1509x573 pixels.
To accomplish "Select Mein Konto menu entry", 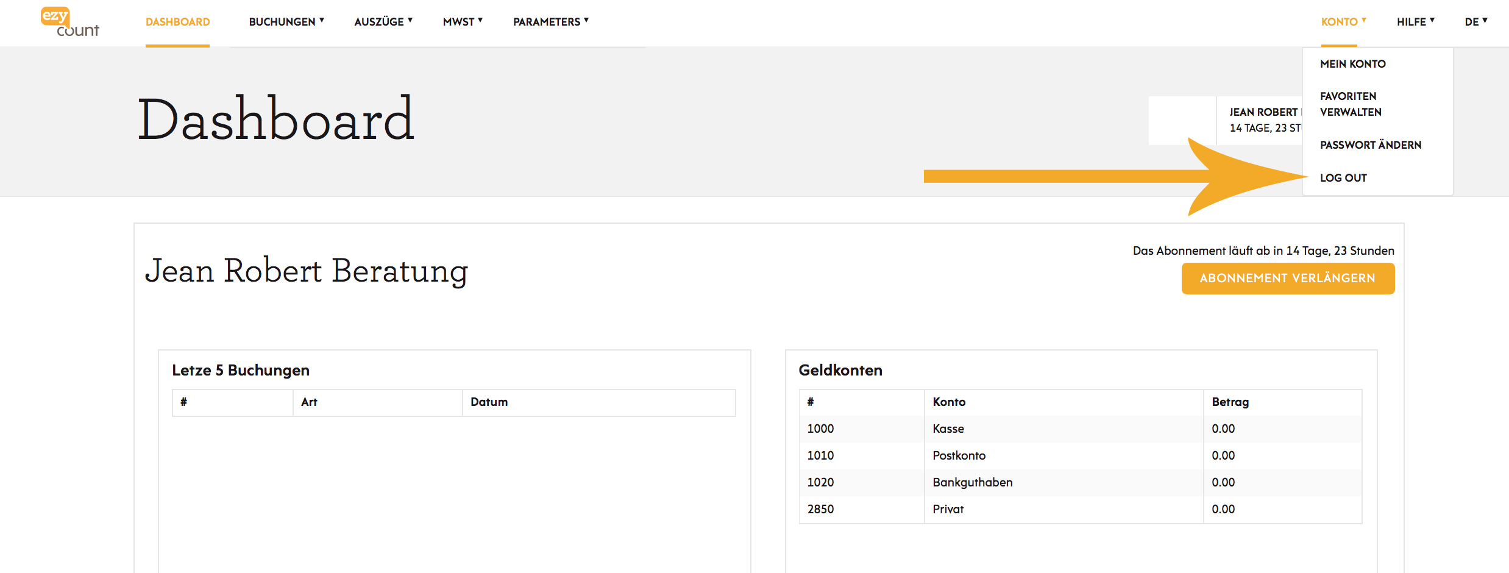I will click(x=1352, y=64).
